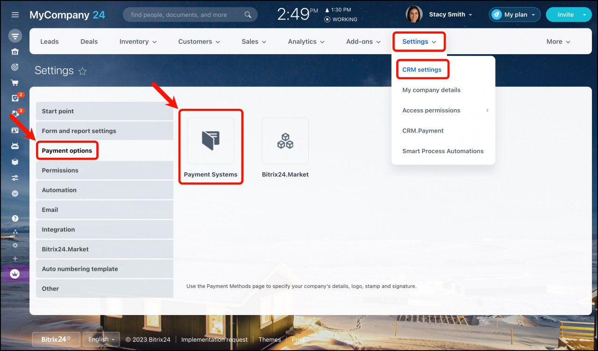Click the working status clock icon
The image size is (598, 351).
(x=327, y=20)
